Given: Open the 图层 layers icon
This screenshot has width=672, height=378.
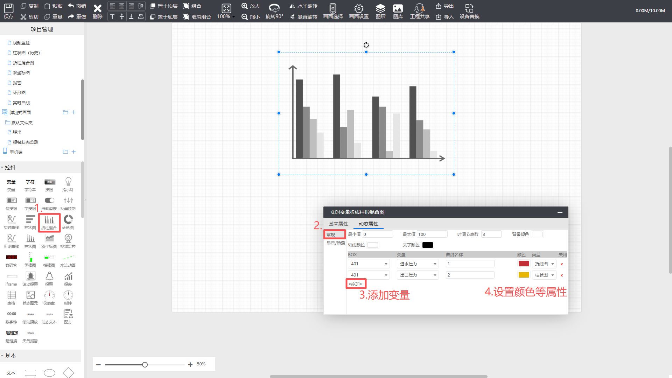Looking at the screenshot, I should tap(380, 8).
